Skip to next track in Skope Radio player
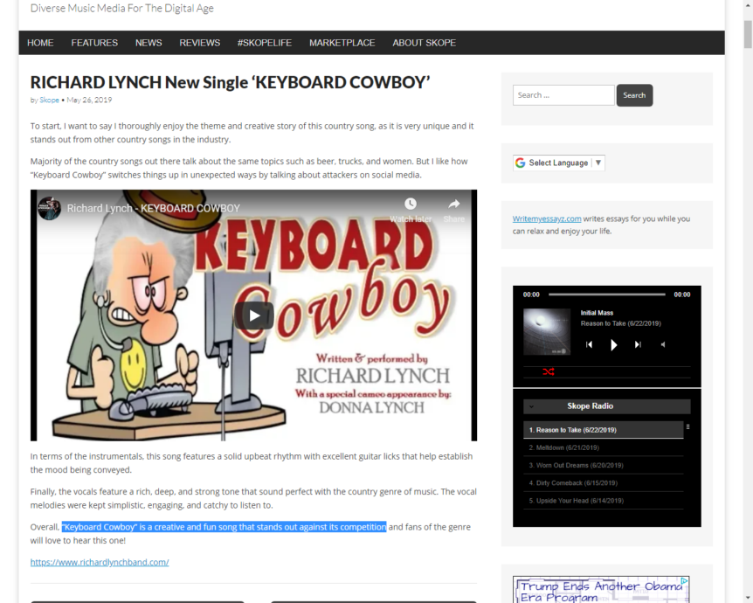Image resolution: width=753 pixels, height=603 pixels. tap(638, 344)
